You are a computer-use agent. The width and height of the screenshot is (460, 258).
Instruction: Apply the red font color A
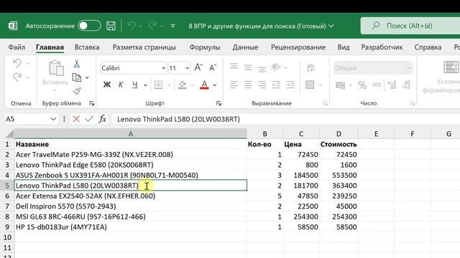204,85
